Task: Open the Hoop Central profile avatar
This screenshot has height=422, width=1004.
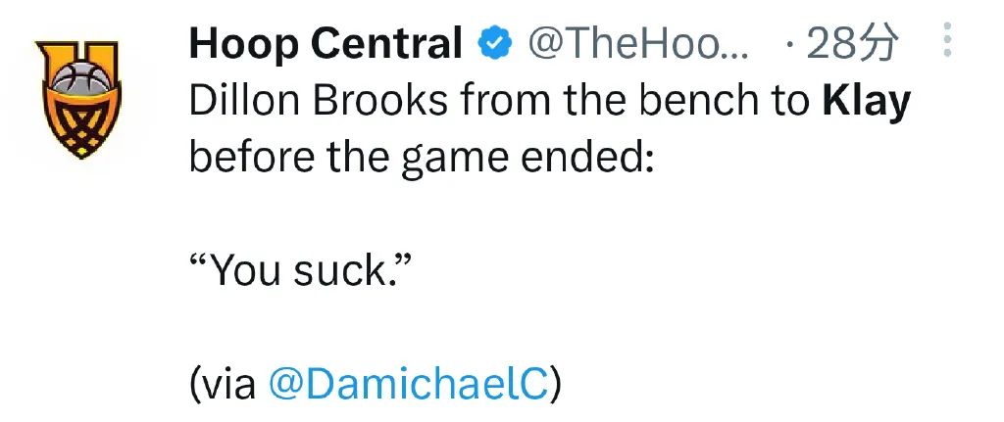Action: click(x=78, y=99)
